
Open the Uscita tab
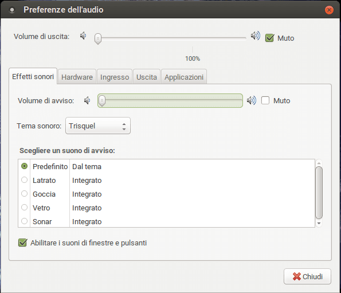tap(147, 77)
